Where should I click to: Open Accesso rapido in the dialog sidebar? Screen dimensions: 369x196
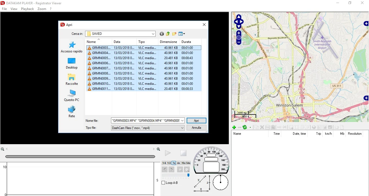click(x=72, y=47)
